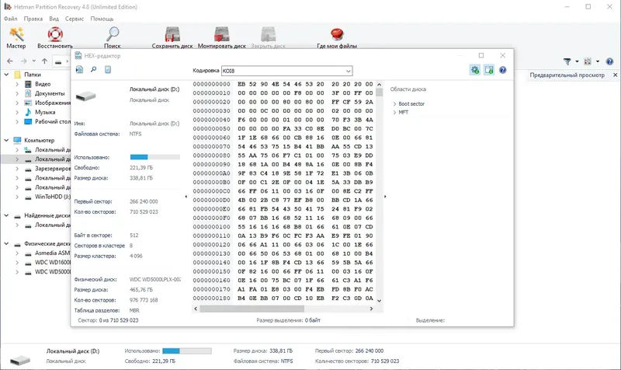Open the Поиск magnifier tool
Screen dimensions: 621x370
(113, 37)
